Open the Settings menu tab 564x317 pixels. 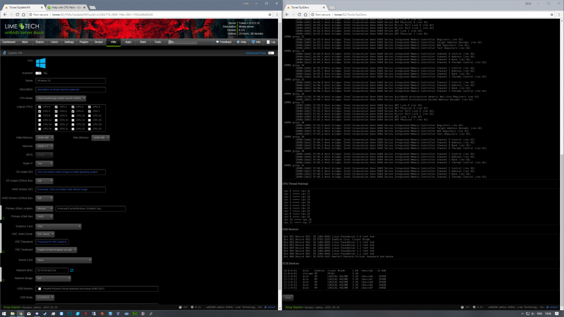[x=69, y=42]
